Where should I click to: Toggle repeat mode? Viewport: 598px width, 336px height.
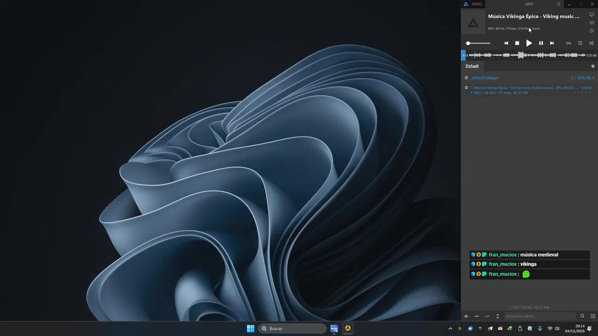point(580,43)
